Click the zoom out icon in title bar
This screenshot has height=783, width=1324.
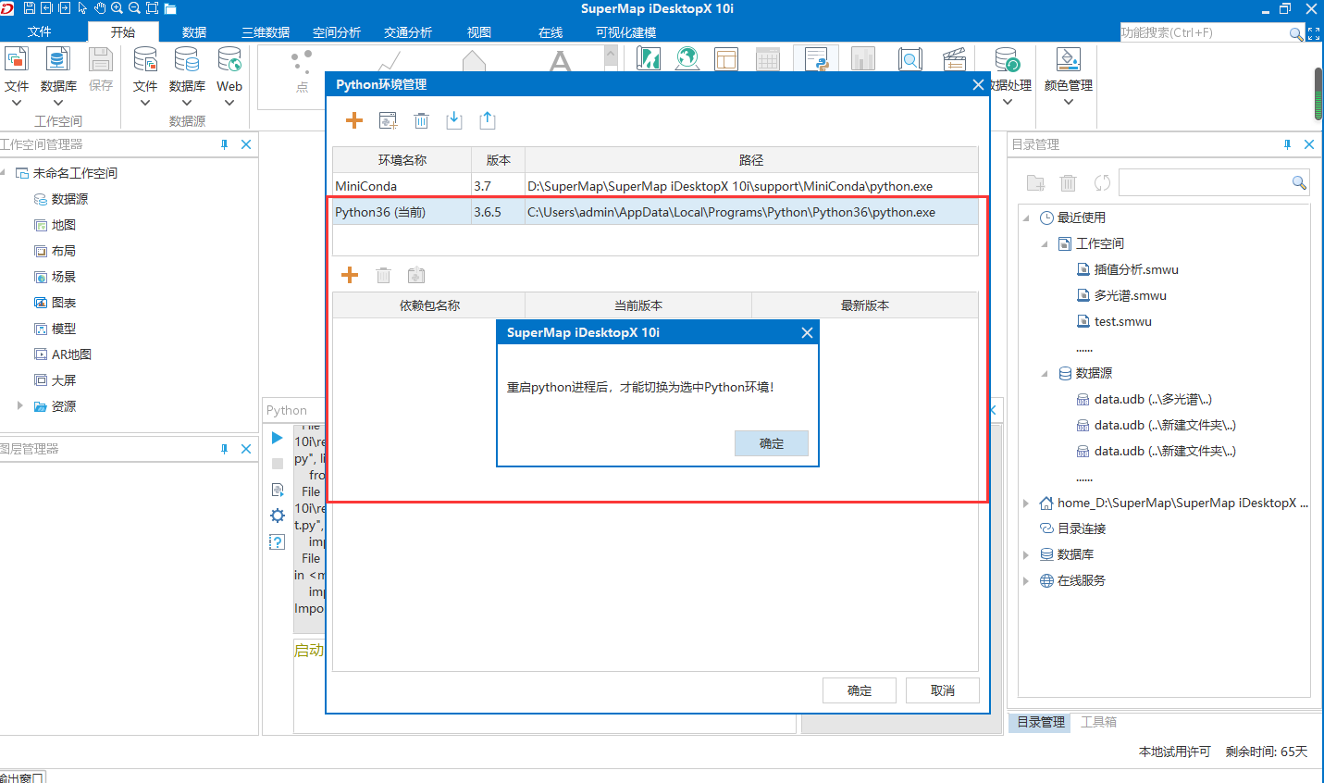[134, 8]
